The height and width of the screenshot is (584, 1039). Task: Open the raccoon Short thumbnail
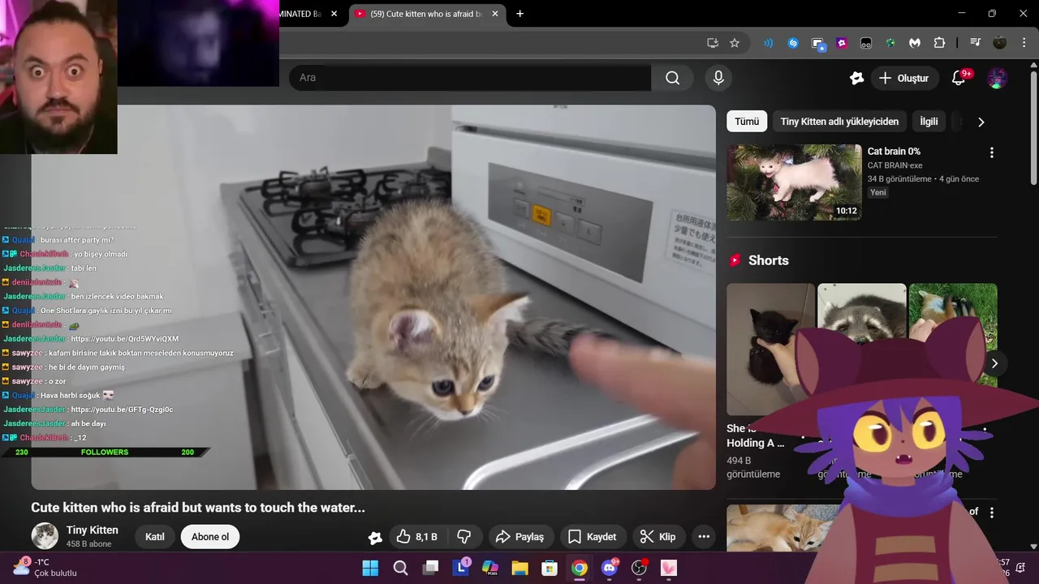[861, 312]
